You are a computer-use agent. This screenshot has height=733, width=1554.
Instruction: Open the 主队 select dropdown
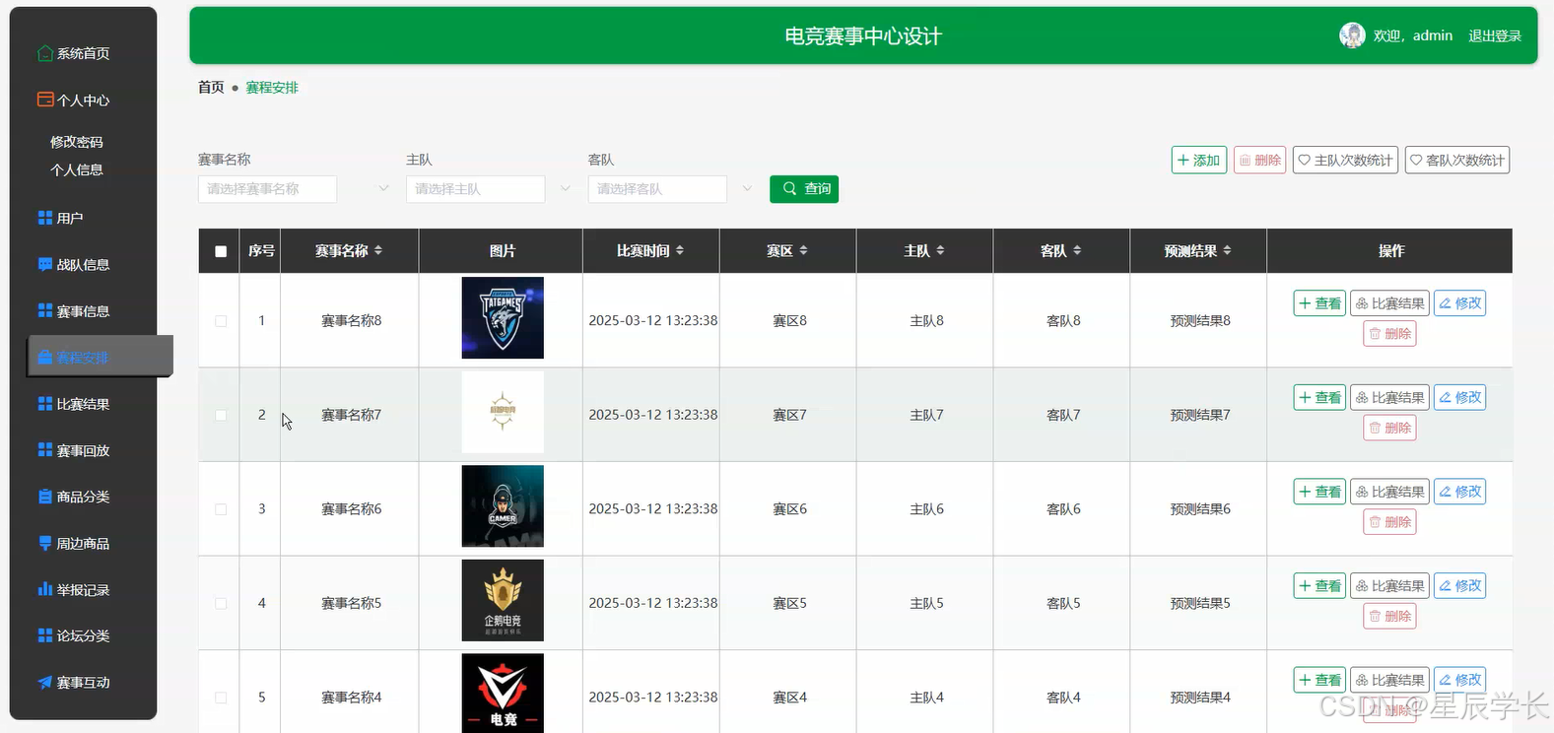click(475, 189)
